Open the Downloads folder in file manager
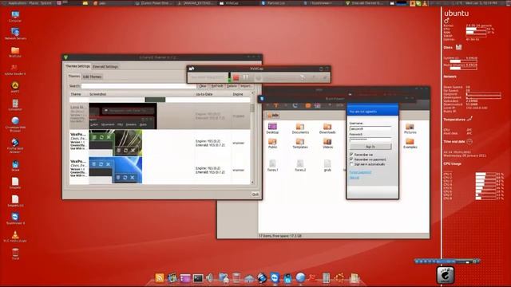The image size is (511, 287). point(327,128)
